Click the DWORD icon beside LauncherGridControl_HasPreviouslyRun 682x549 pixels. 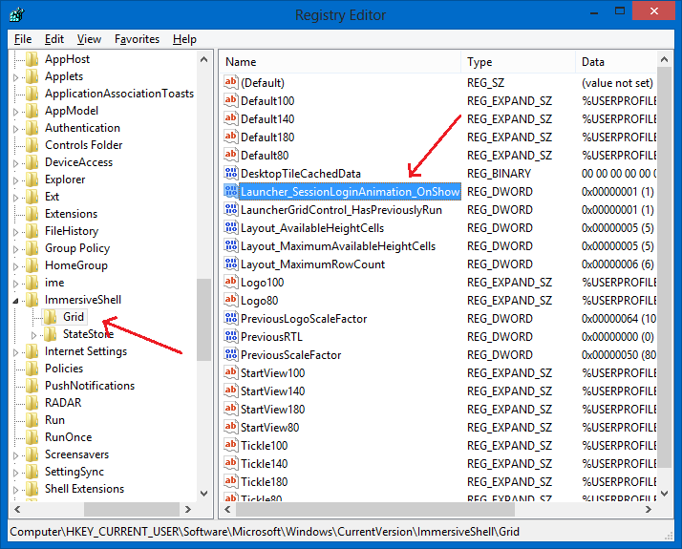pos(230,209)
